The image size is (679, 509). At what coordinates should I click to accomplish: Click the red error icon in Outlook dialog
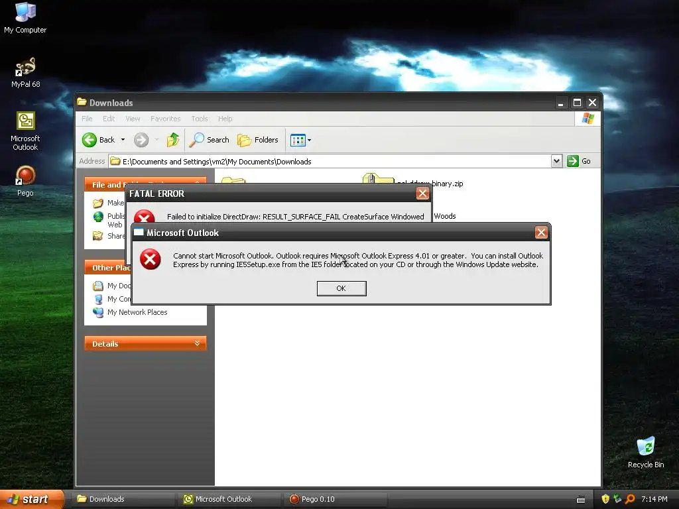[151, 259]
